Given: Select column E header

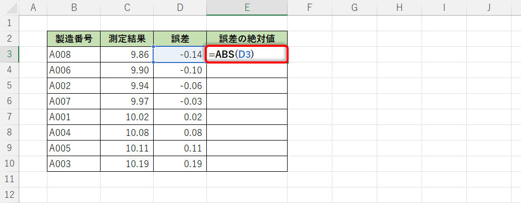Looking at the screenshot, I should point(247,8).
